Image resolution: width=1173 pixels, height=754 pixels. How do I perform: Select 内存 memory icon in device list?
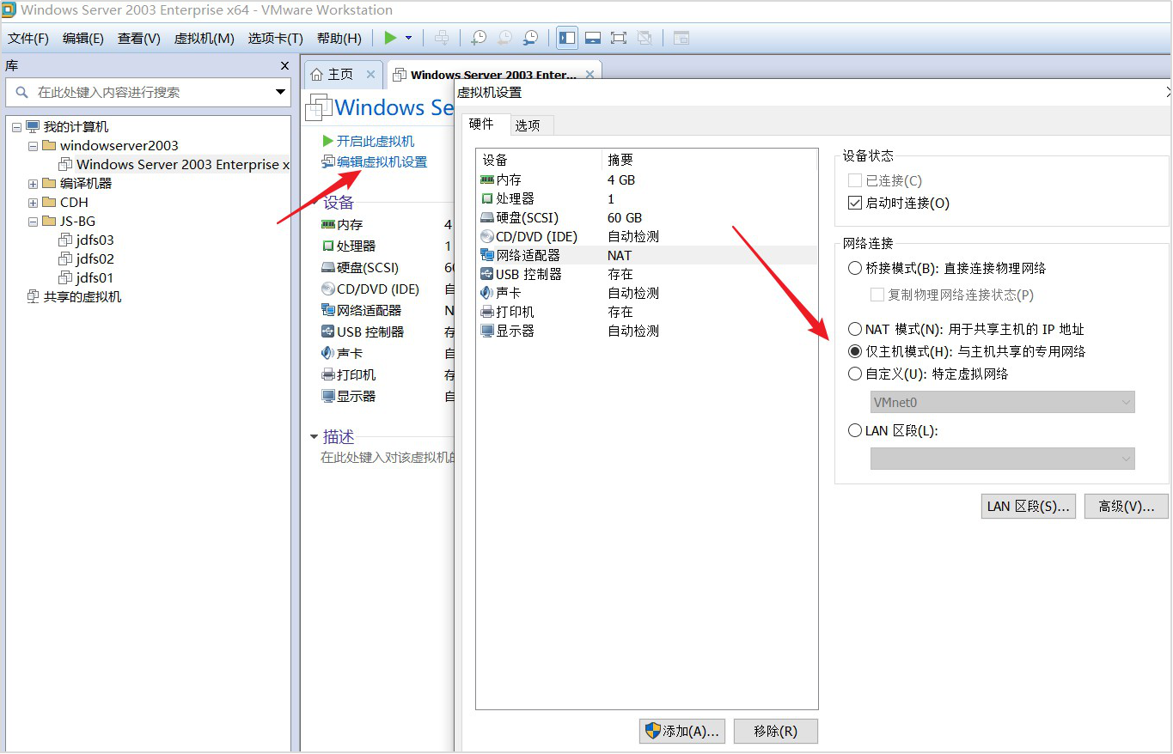coord(487,179)
